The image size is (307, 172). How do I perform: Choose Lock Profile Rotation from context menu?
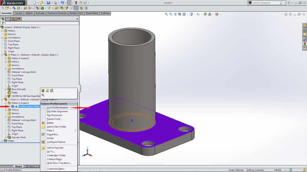point(57,107)
